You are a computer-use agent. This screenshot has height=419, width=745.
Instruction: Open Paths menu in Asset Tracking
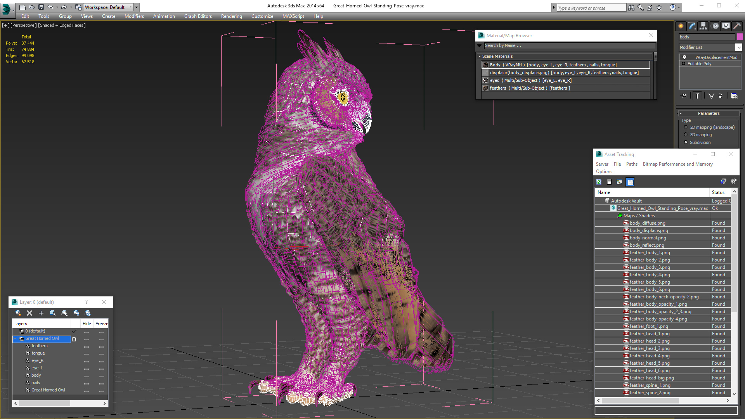pyautogui.click(x=631, y=164)
